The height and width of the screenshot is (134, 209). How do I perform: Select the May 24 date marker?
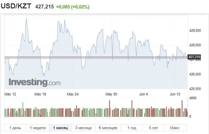[x=73, y=94]
